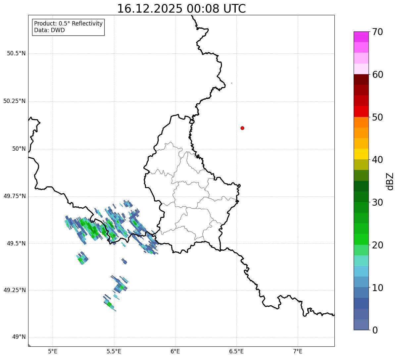Click the 5°E longitude label
398x358 pixels.
(53, 351)
